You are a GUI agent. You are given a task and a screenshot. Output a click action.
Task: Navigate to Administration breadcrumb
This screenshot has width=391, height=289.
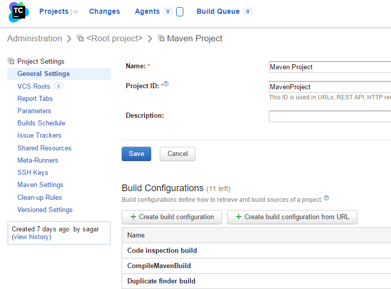pos(35,38)
